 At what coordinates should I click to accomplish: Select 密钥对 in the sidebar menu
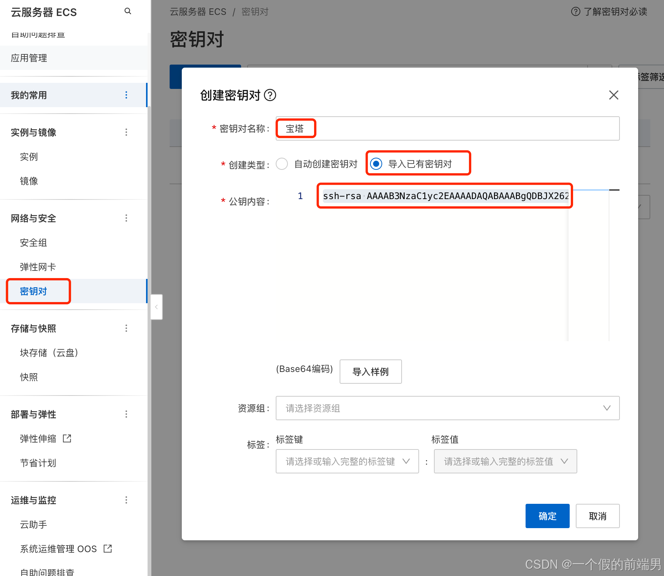(33, 291)
